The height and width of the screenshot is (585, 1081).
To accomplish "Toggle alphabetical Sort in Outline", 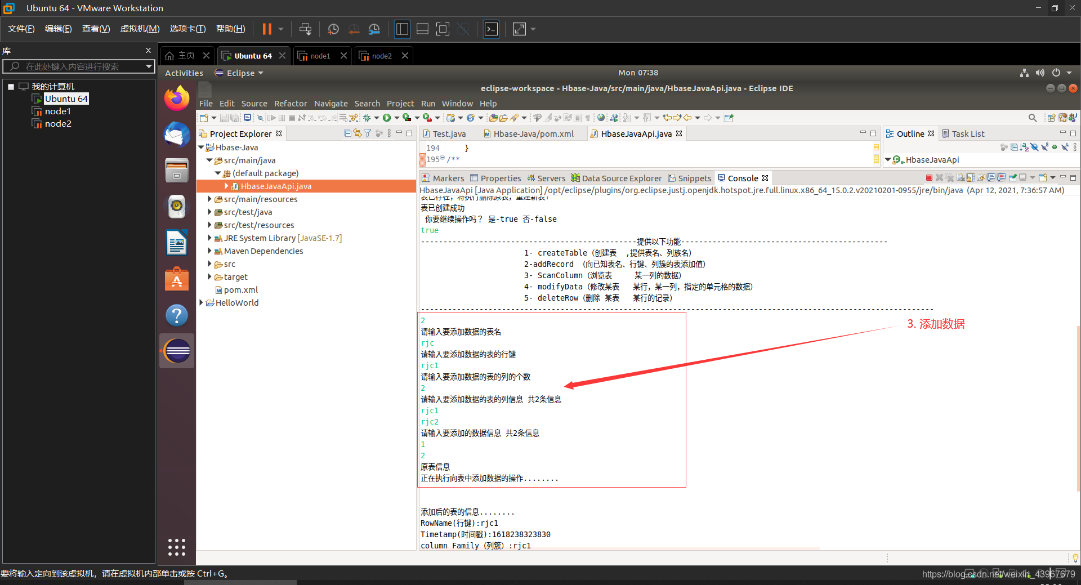I will point(1024,147).
